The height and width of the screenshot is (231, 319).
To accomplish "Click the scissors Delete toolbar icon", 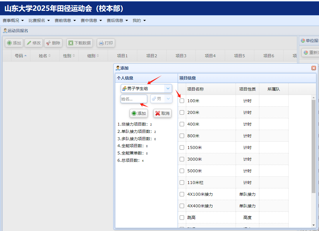I will click(x=48, y=43).
